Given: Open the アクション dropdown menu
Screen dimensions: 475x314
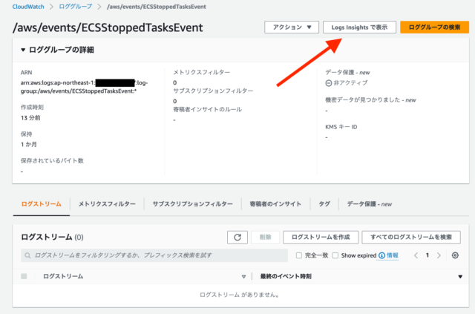Looking at the screenshot, I should 292,27.
